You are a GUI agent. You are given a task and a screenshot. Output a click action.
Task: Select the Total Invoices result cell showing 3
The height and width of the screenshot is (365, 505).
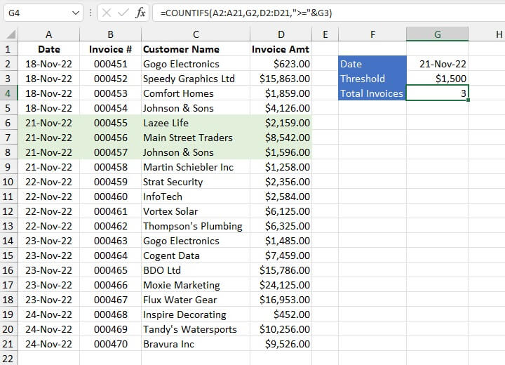point(437,93)
